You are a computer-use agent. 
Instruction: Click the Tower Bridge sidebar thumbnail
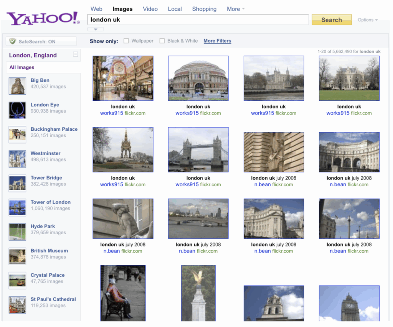coord(17,183)
